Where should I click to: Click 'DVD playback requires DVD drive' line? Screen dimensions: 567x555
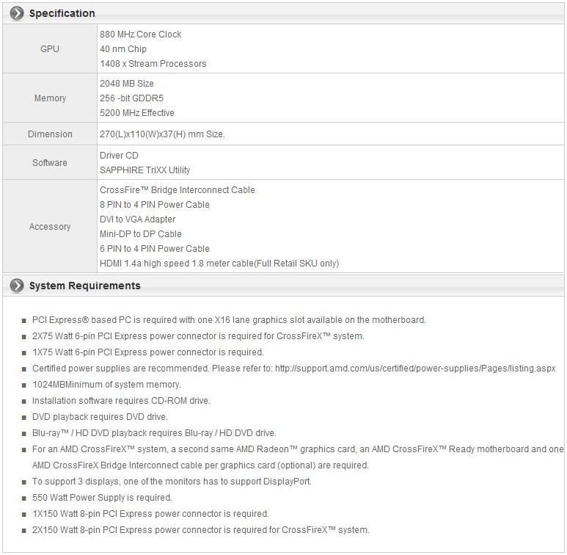tap(100, 417)
